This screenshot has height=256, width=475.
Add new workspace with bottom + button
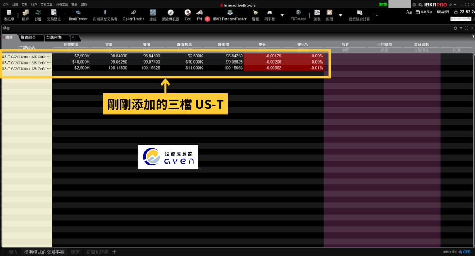click(114, 252)
